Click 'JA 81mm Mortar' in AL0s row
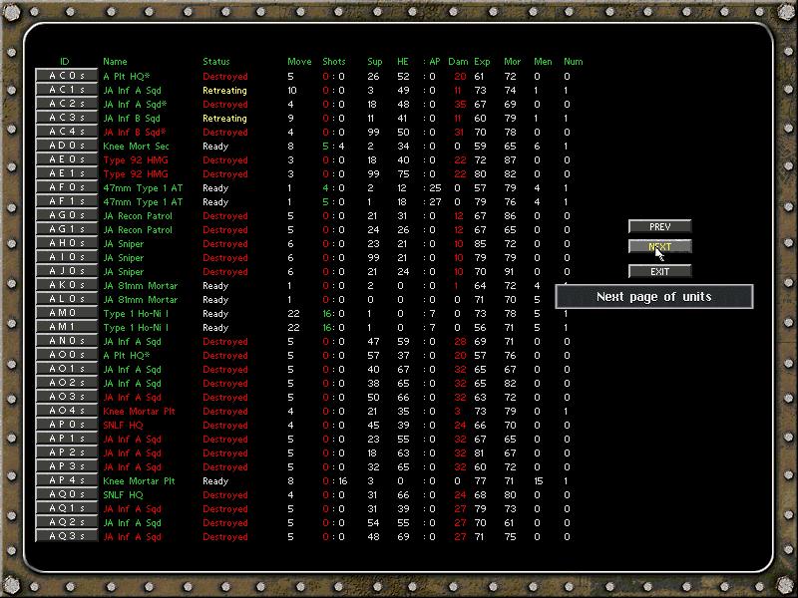 tap(141, 300)
